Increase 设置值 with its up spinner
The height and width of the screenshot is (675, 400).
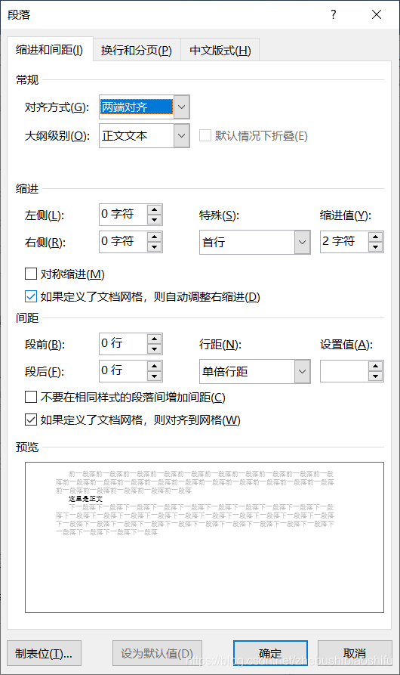point(375,366)
